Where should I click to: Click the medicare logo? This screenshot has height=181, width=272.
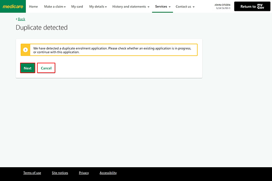(13, 6)
